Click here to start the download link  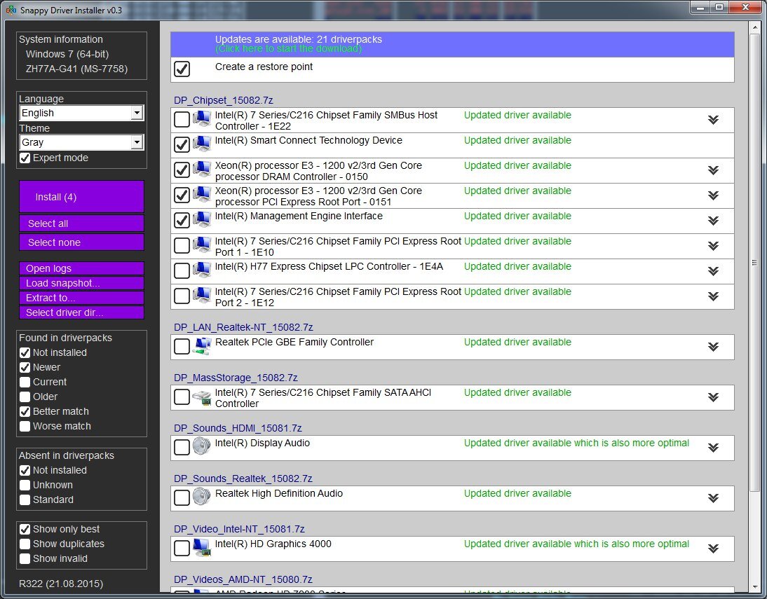pos(288,49)
